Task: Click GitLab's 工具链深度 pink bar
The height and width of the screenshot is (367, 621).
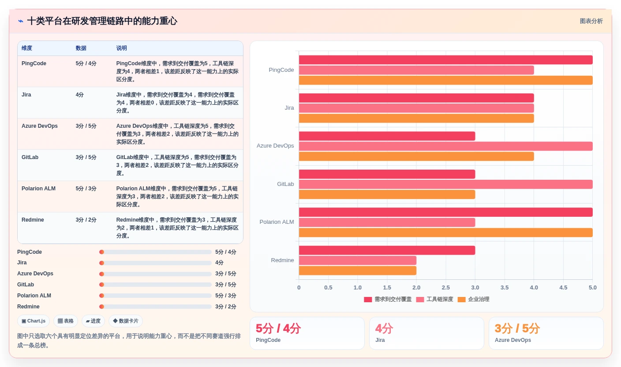Action: (446, 184)
